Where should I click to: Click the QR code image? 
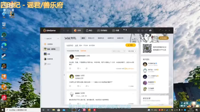147,48
